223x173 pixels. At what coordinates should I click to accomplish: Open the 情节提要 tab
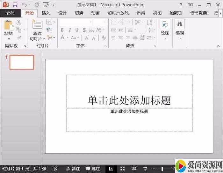[198, 13]
